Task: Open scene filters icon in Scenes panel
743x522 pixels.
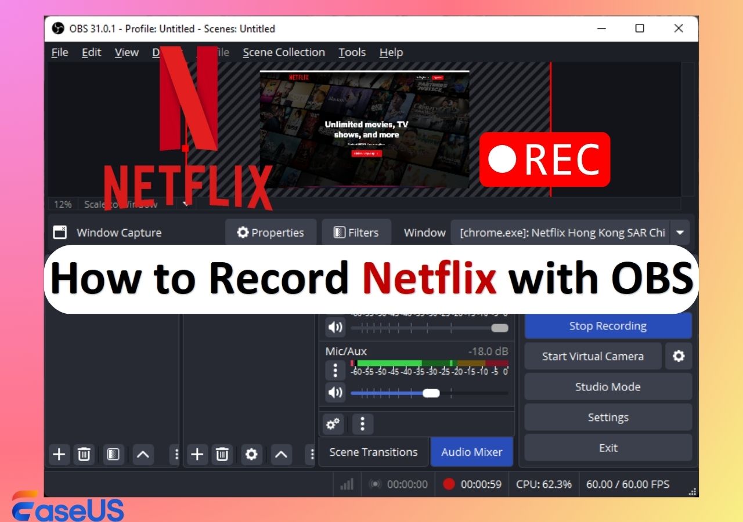Action: point(113,454)
